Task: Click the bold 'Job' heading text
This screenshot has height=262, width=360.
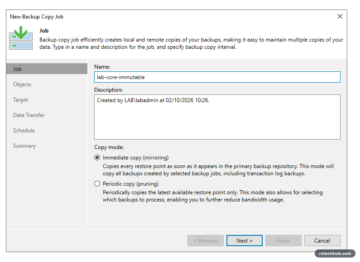Action: point(44,31)
